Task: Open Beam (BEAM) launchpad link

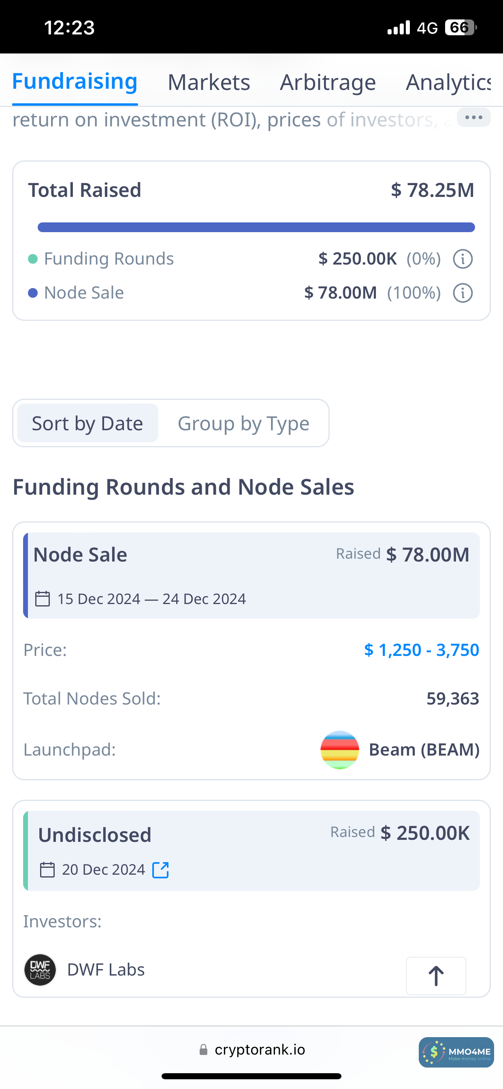Action: point(424,750)
